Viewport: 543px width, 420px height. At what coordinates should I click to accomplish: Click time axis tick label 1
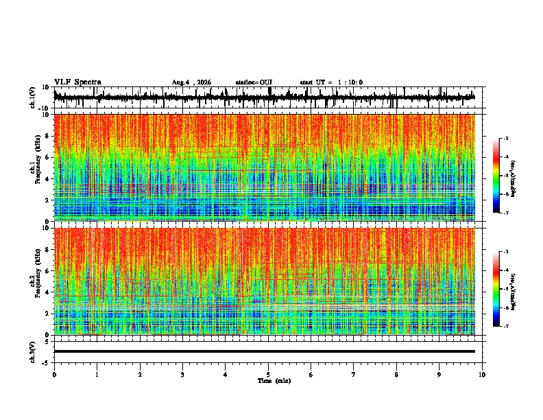pyautogui.click(x=97, y=375)
